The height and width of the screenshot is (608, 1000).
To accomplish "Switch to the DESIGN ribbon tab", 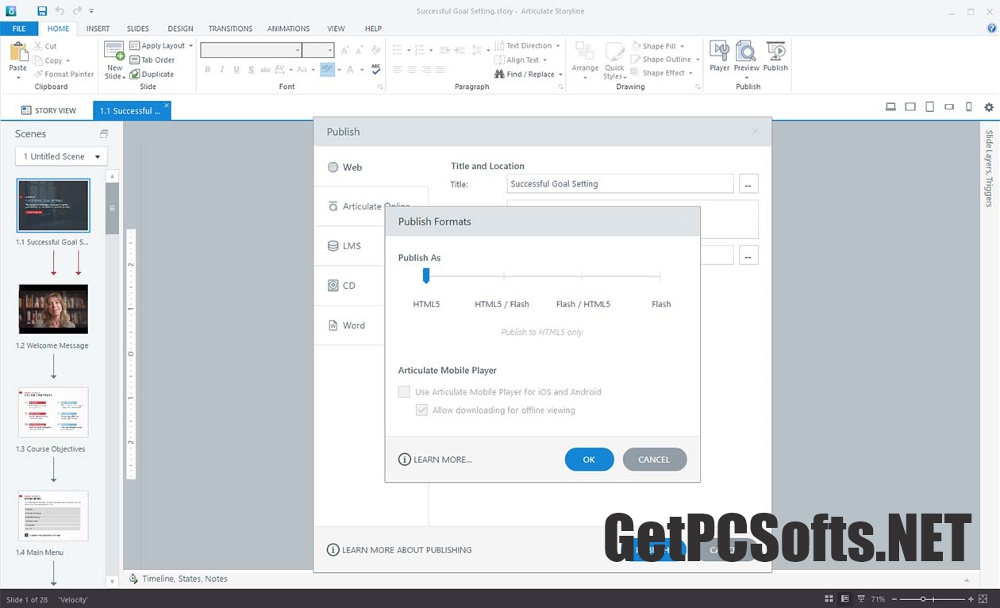I will pos(180,29).
